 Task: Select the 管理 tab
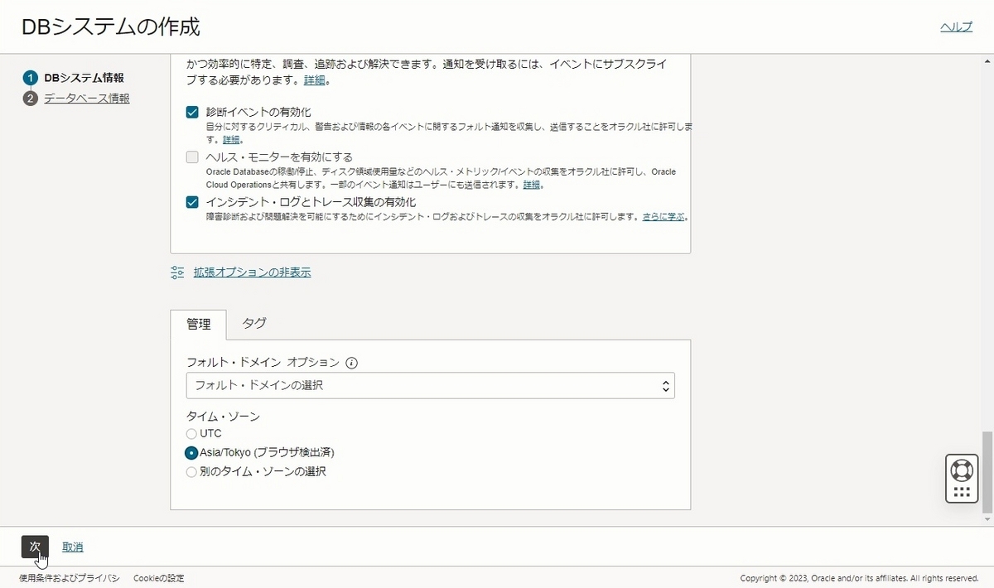pyautogui.click(x=198, y=324)
